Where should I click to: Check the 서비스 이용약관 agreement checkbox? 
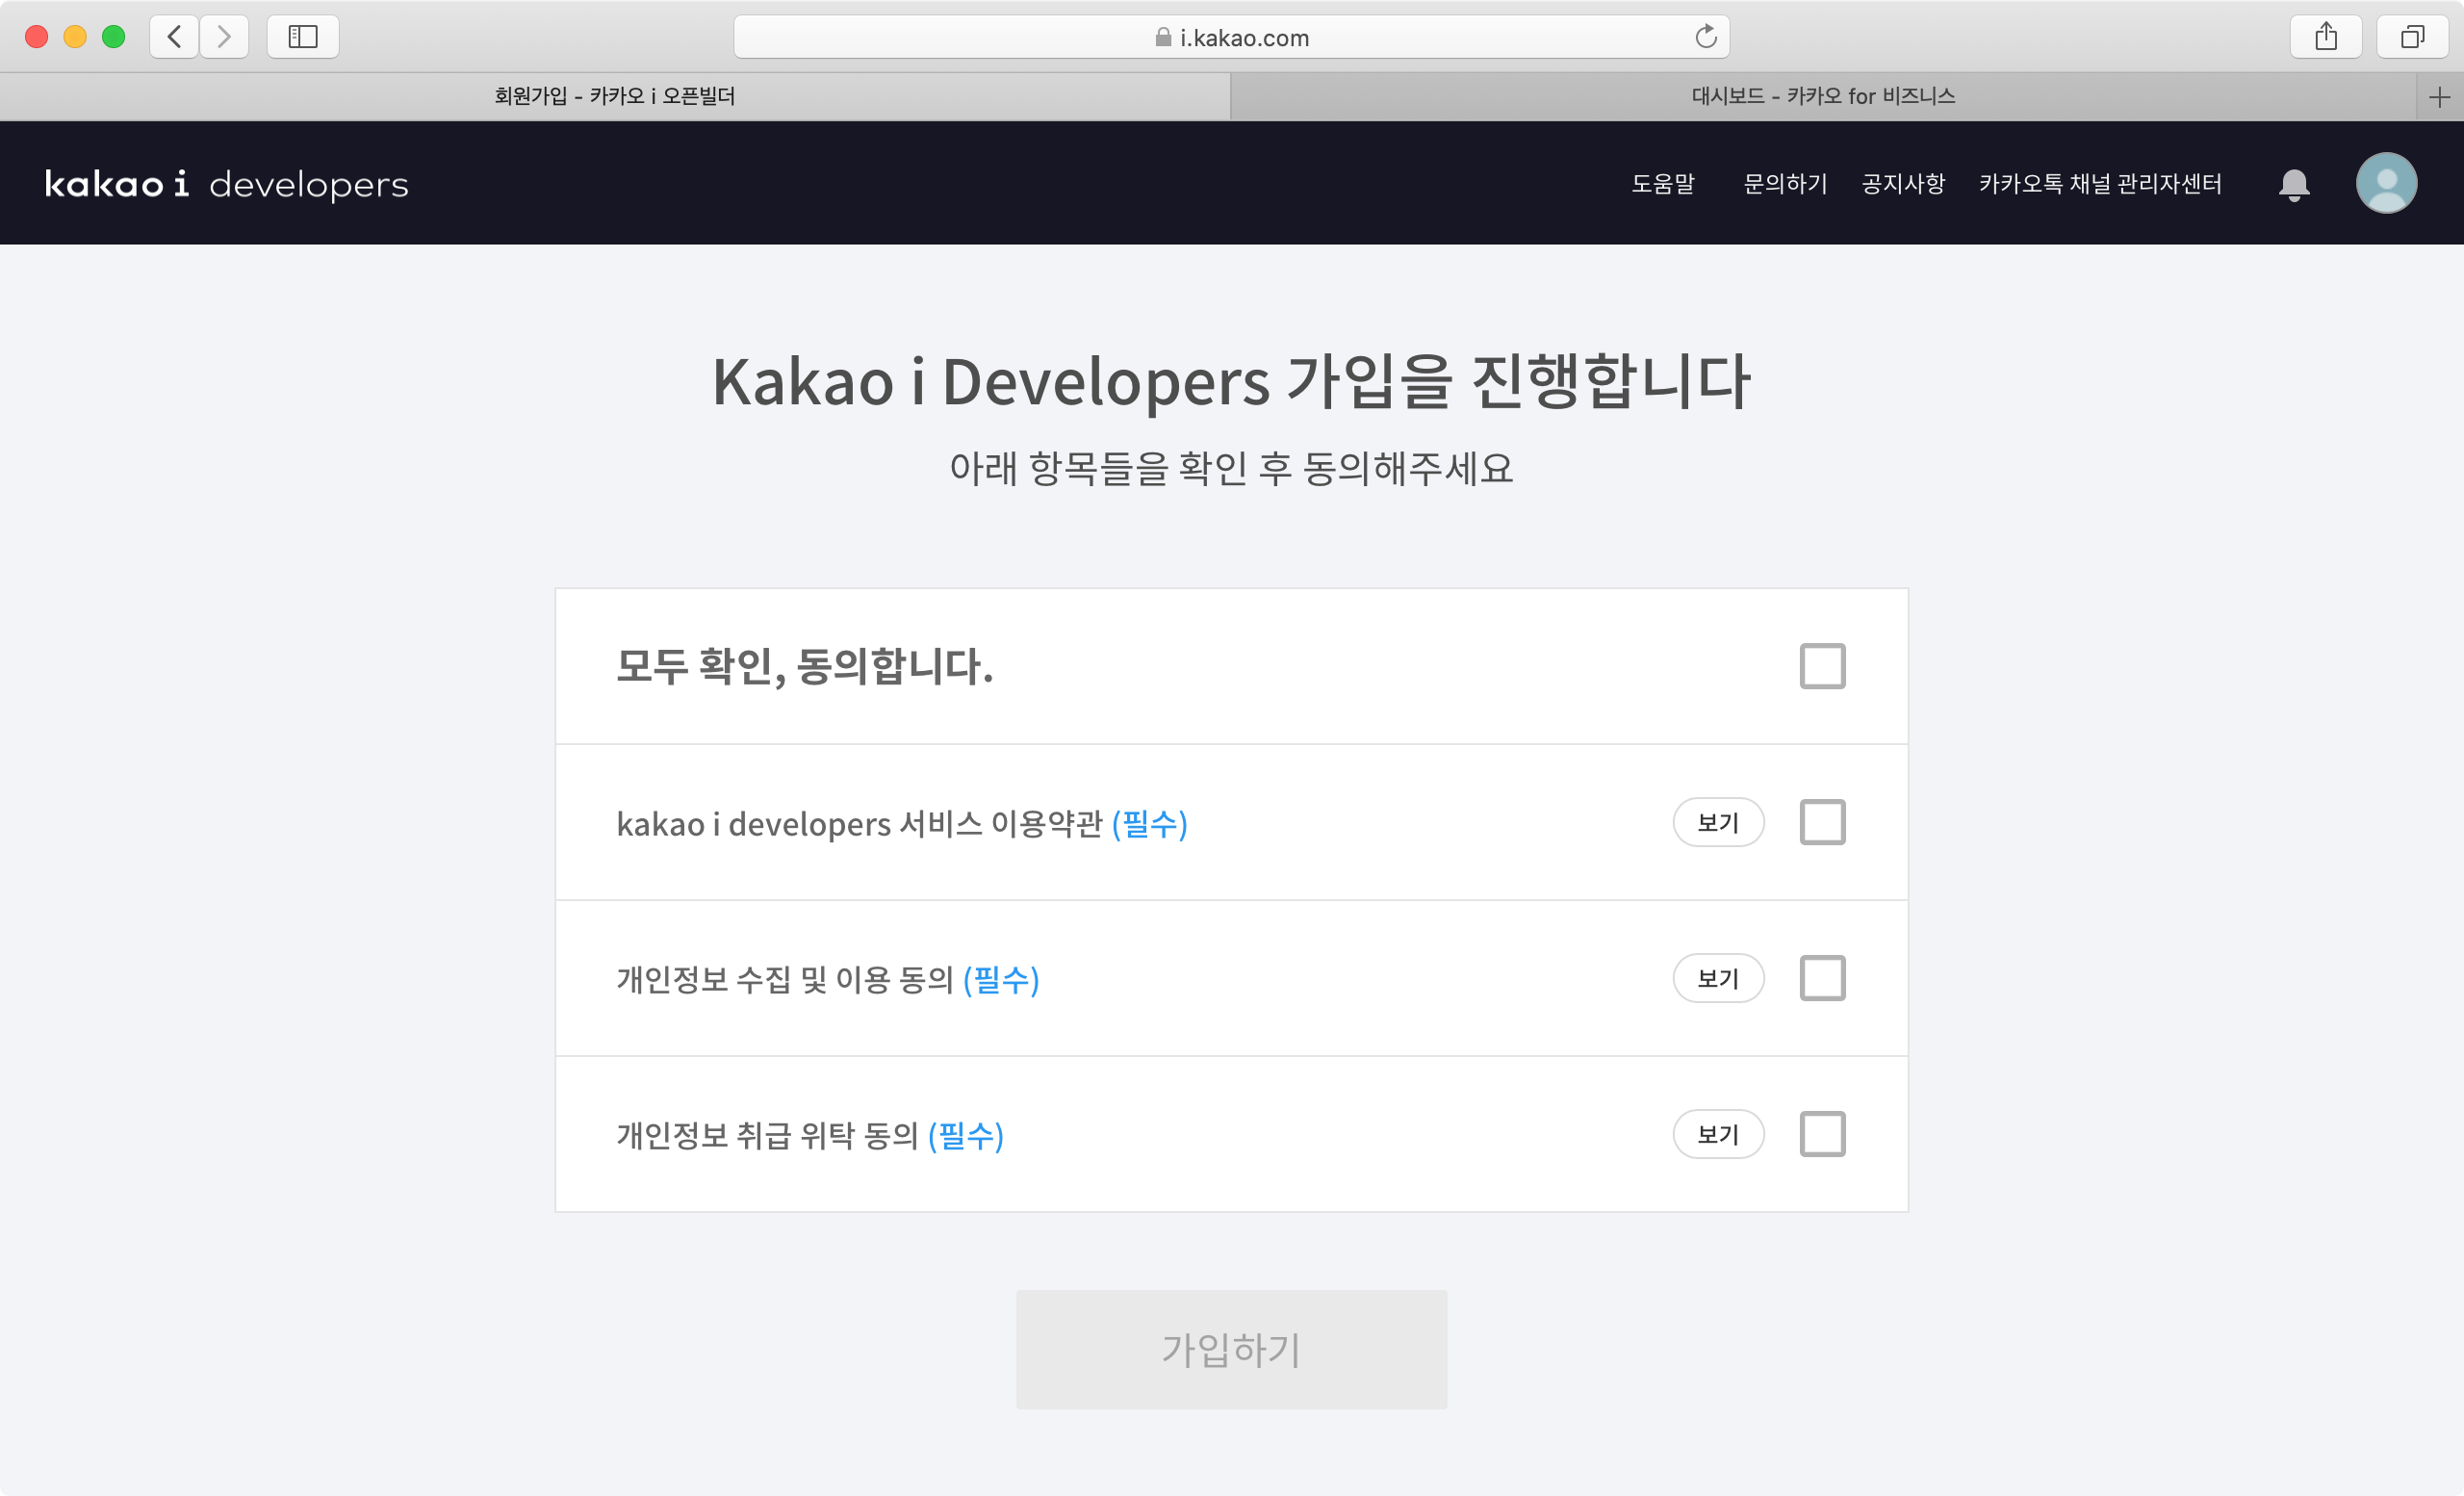(x=1822, y=822)
